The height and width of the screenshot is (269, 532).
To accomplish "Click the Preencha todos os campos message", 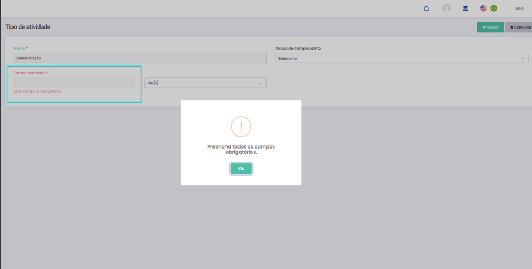I will point(241,150).
